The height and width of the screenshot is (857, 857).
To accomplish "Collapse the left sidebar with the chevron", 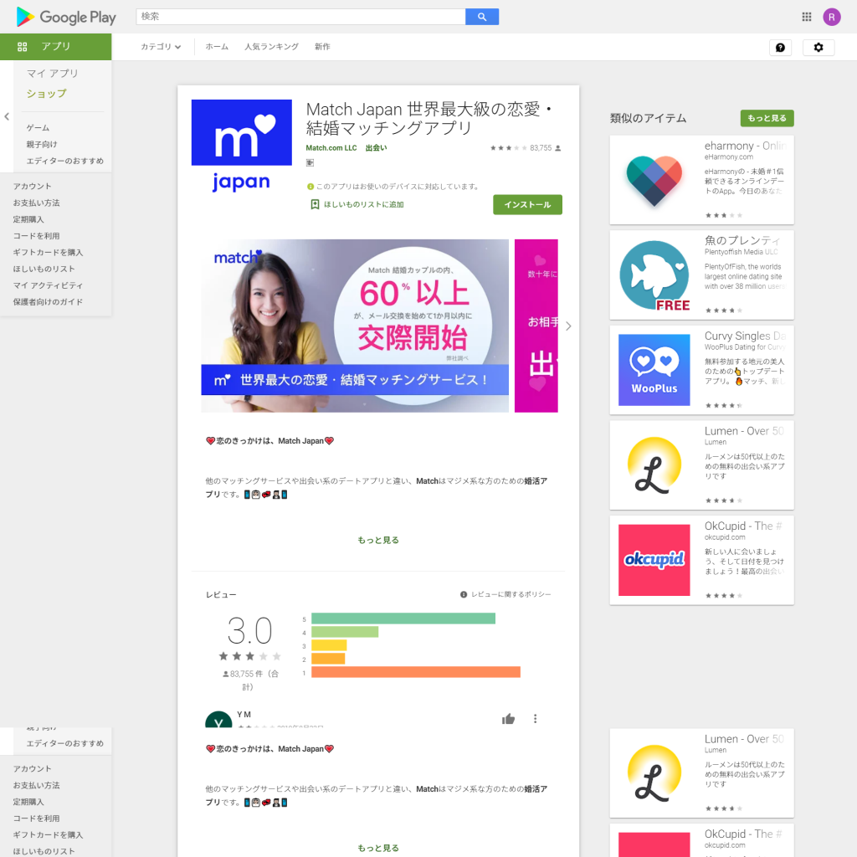I will pos(7,116).
